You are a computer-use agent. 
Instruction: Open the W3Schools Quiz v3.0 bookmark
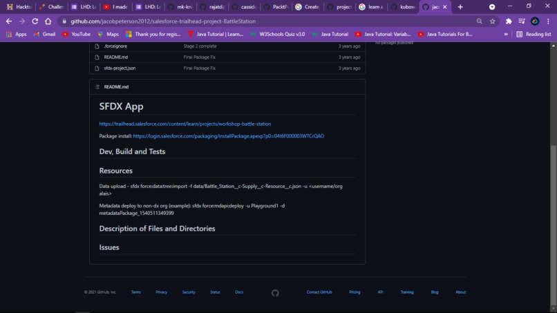click(277, 34)
